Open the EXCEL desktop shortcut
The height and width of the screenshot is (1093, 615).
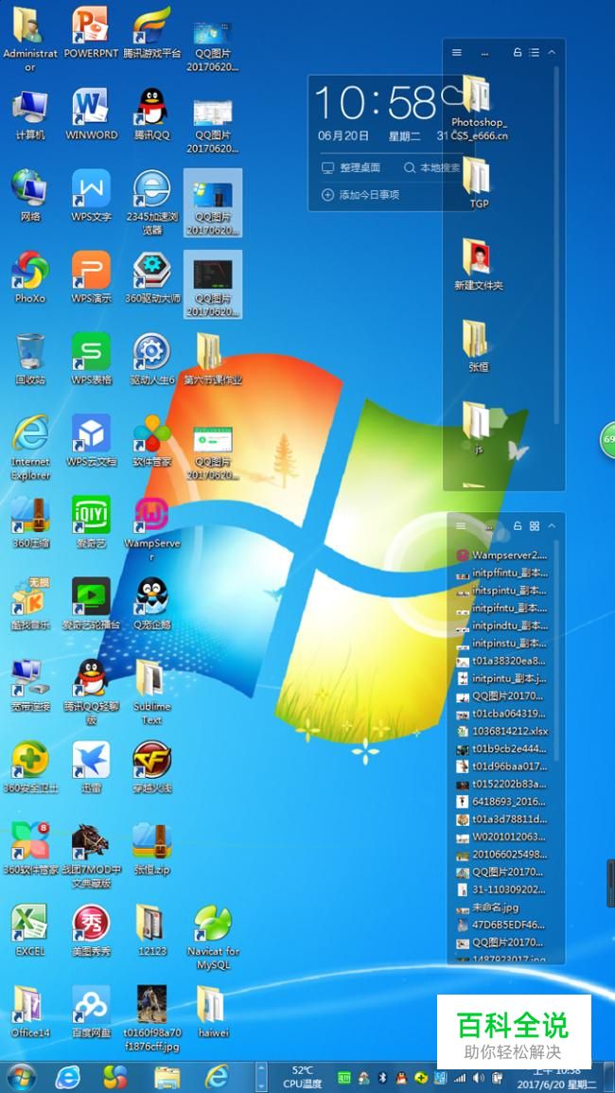pyautogui.click(x=30, y=930)
